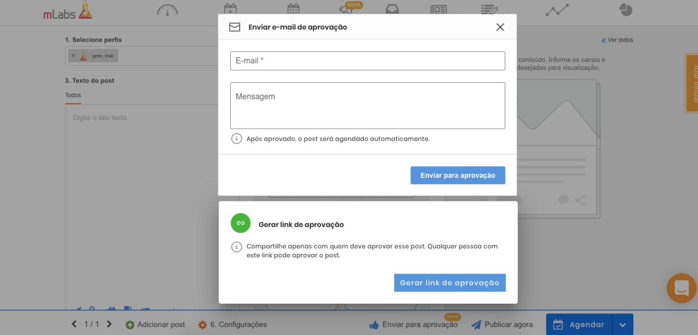The width and height of the screenshot is (698, 335).
Task: Click the '1. Selecione perfis' label
Action: point(93,40)
